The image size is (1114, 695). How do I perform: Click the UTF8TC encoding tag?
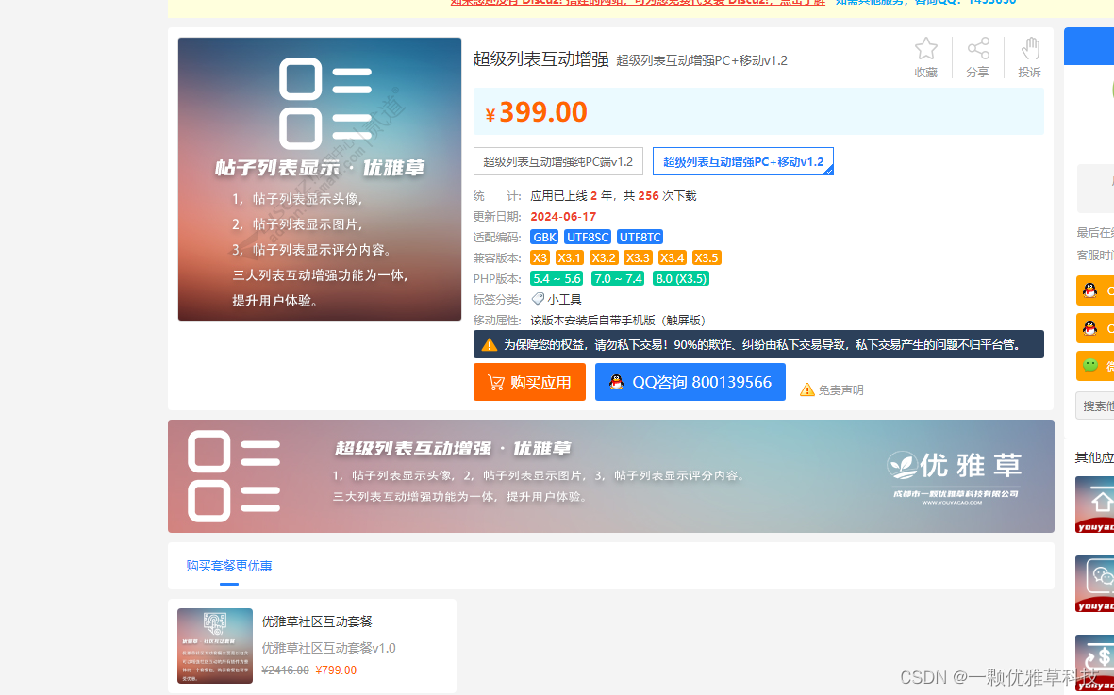tap(640, 237)
